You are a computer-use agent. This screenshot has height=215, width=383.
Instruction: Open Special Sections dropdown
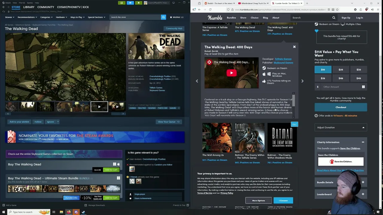(x=96, y=17)
